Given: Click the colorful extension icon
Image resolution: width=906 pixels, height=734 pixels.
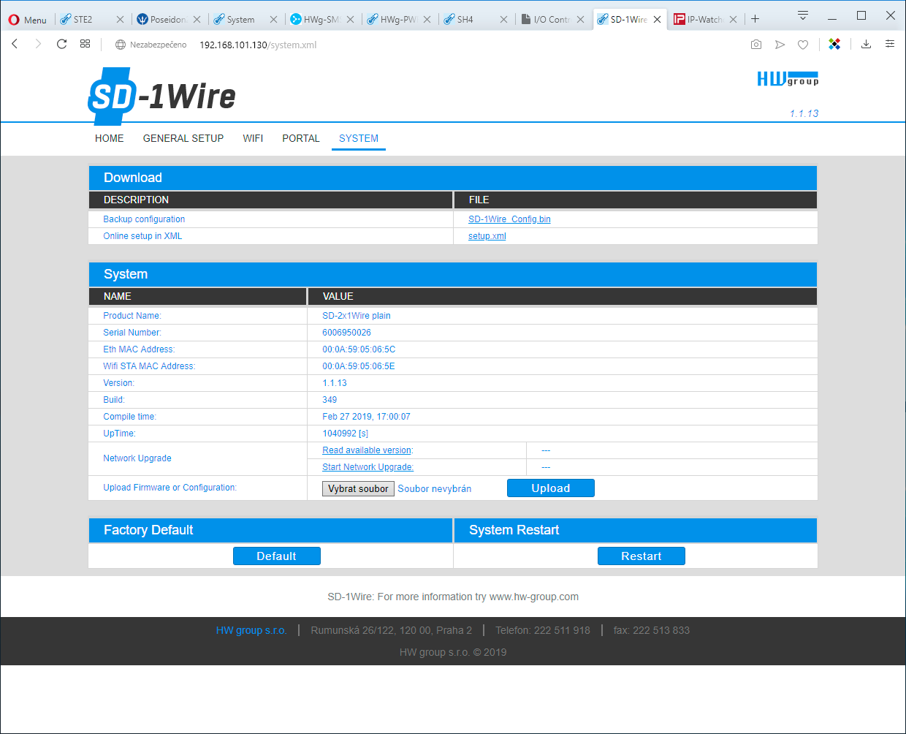Looking at the screenshot, I should (x=834, y=45).
